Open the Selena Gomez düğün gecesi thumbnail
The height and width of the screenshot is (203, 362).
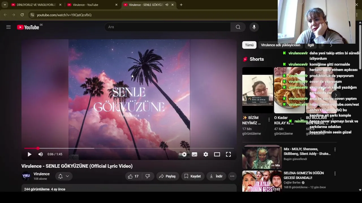262,181
